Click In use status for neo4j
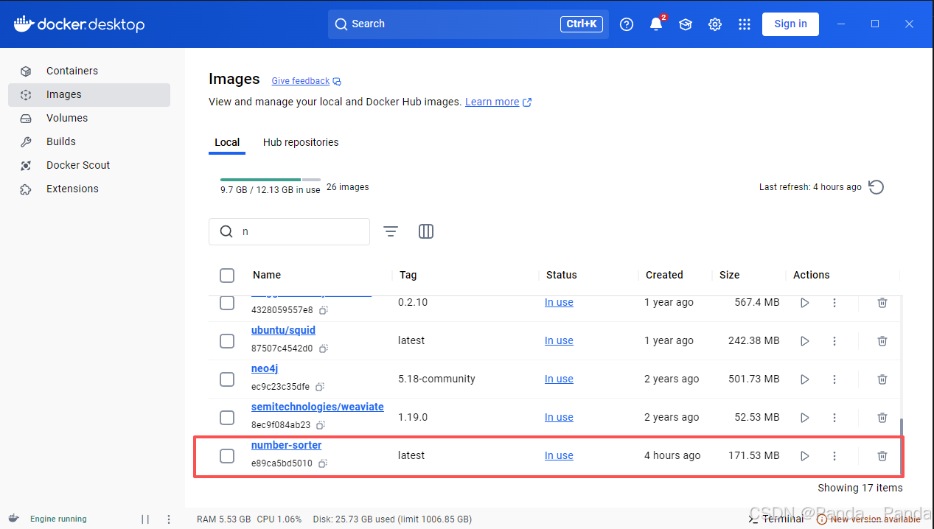The height and width of the screenshot is (529, 934). click(559, 379)
